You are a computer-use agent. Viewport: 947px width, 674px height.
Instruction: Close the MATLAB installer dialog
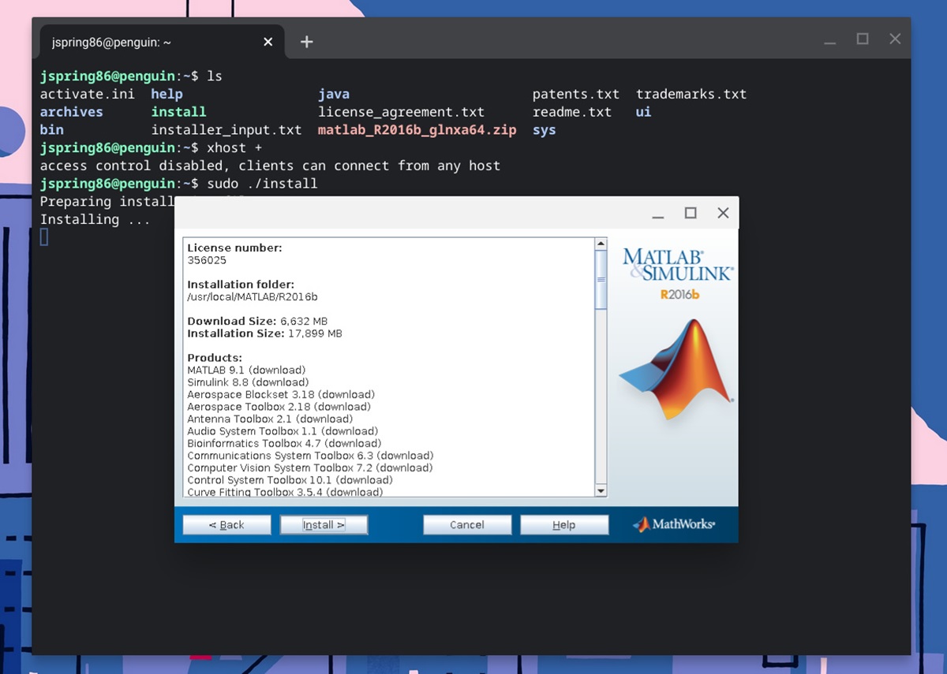coord(723,213)
